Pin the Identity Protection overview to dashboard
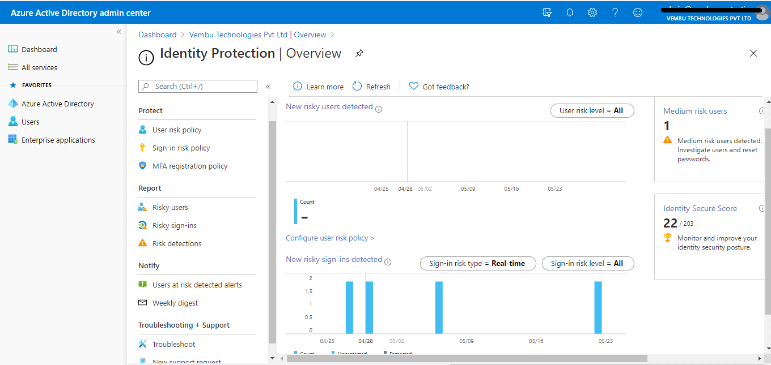The width and height of the screenshot is (771, 365). point(359,53)
